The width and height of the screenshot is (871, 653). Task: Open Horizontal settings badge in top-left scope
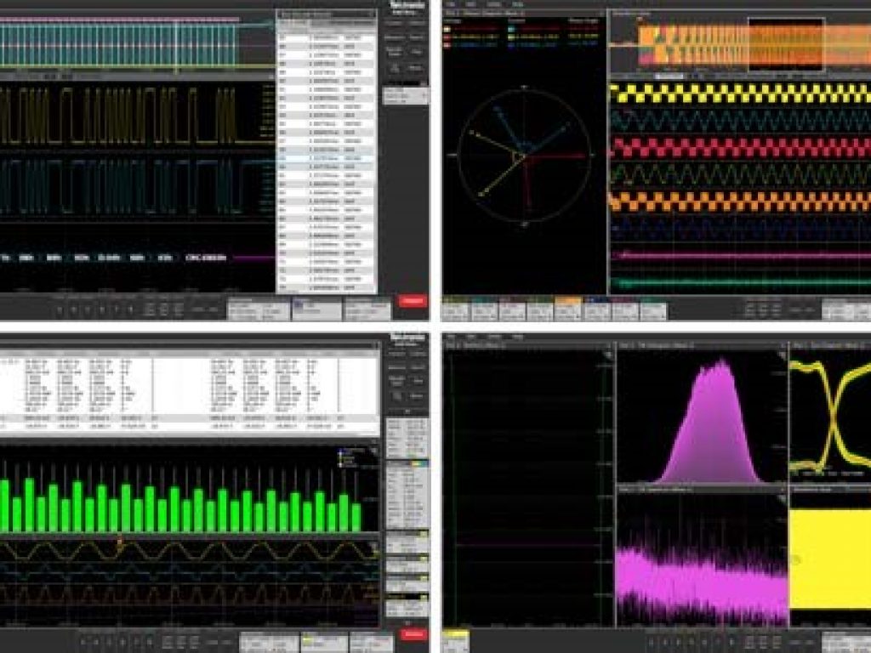(259, 309)
